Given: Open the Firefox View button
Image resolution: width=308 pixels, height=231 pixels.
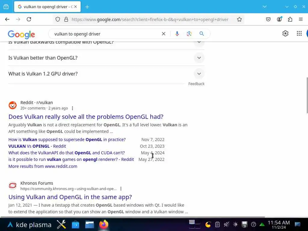Looking at the screenshot, I should [6, 7].
